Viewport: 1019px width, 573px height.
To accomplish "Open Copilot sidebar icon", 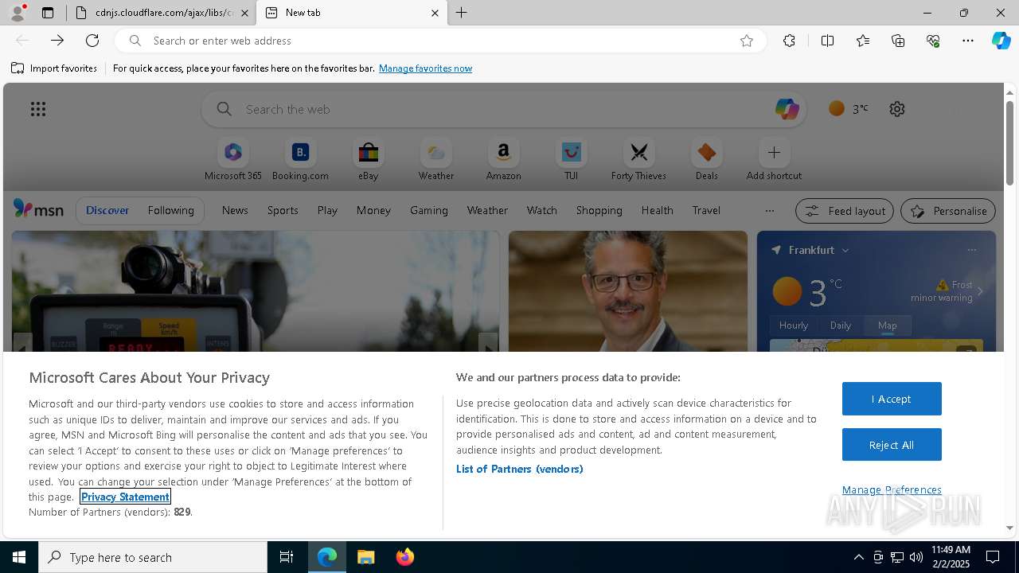I will [x=1001, y=41].
